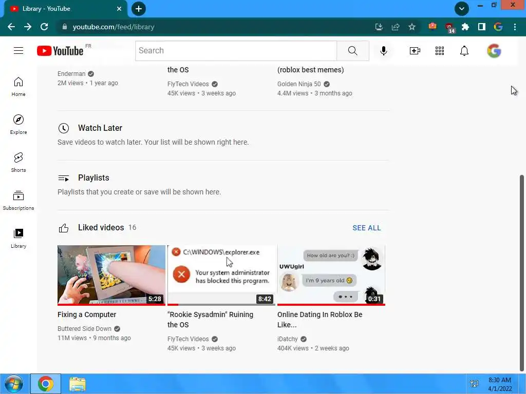This screenshot has width=526, height=394.
Task: Open the Chrome extensions puzzle icon
Action: coord(465,27)
